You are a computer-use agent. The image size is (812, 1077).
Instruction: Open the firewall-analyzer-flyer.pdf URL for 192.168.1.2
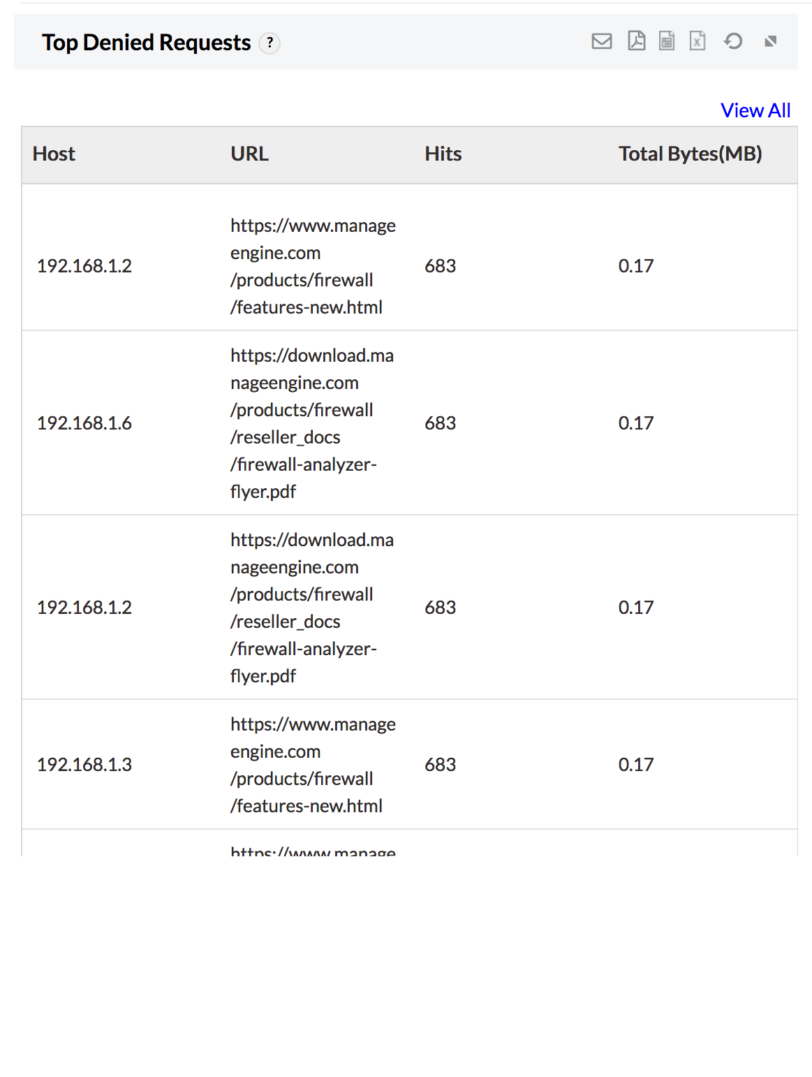(312, 607)
